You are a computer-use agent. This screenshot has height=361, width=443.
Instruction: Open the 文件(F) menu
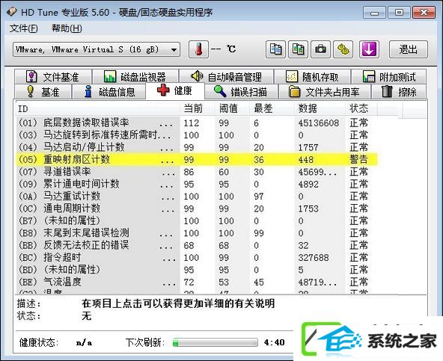[x=24, y=28]
